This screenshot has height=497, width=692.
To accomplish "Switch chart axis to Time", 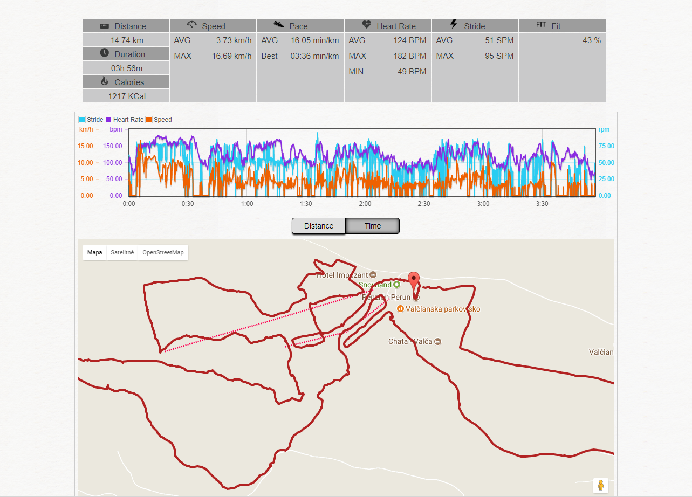I will pos(372,226).
